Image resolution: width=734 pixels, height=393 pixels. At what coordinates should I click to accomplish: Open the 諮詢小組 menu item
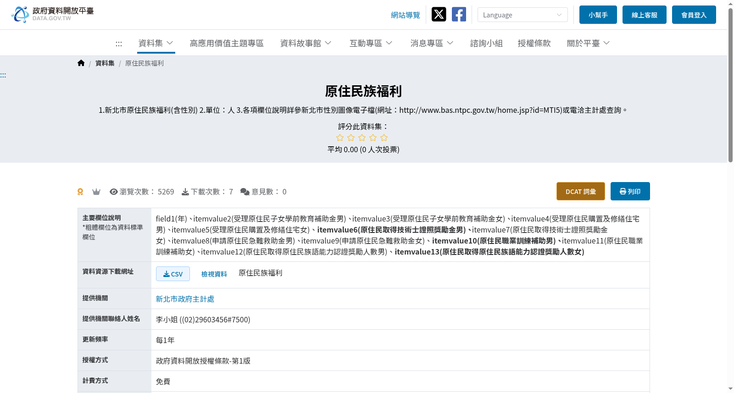click(486, 43)
